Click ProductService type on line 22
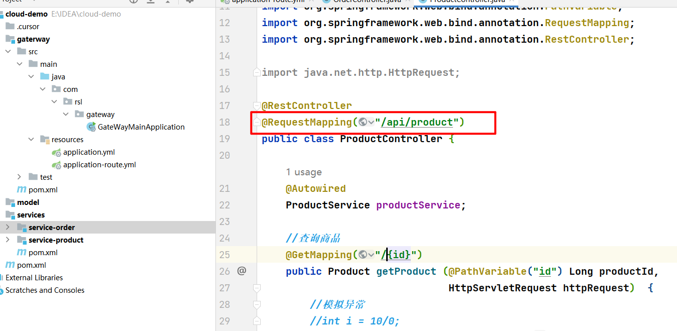 point(328,205)
